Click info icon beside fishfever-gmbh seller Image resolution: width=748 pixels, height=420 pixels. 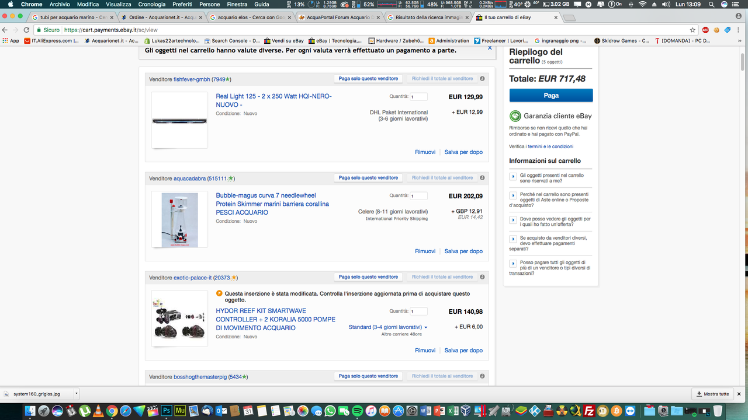click(x=482, y=79)
